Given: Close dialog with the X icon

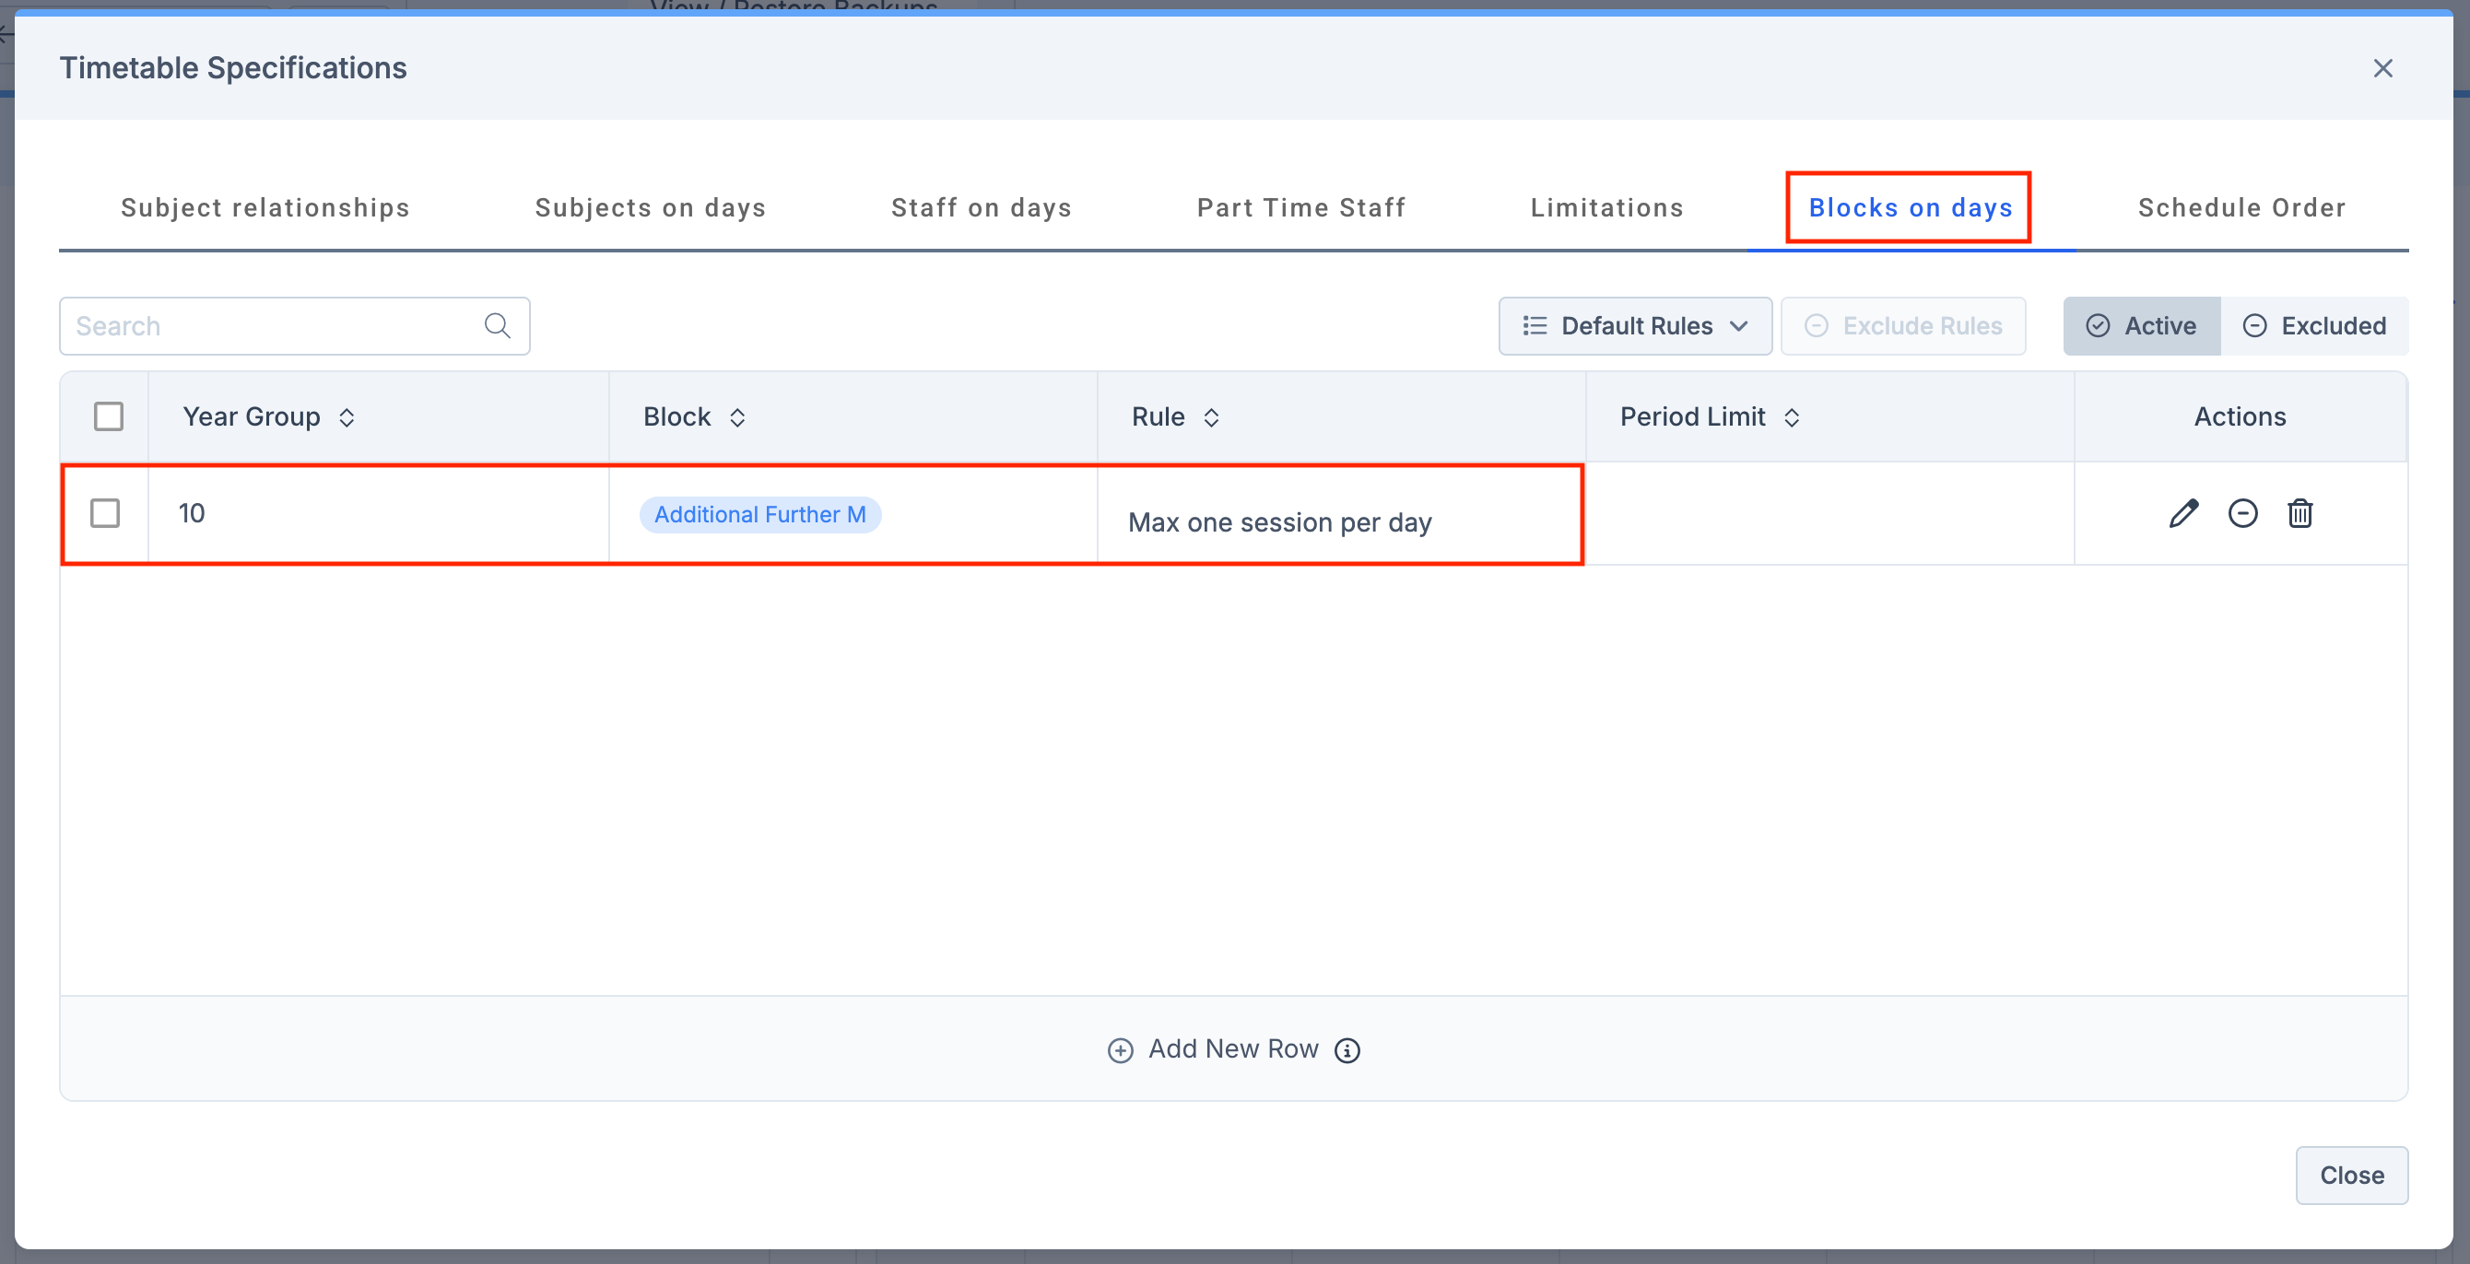Looking at the screenshot, I should [x=2382, y=68].
